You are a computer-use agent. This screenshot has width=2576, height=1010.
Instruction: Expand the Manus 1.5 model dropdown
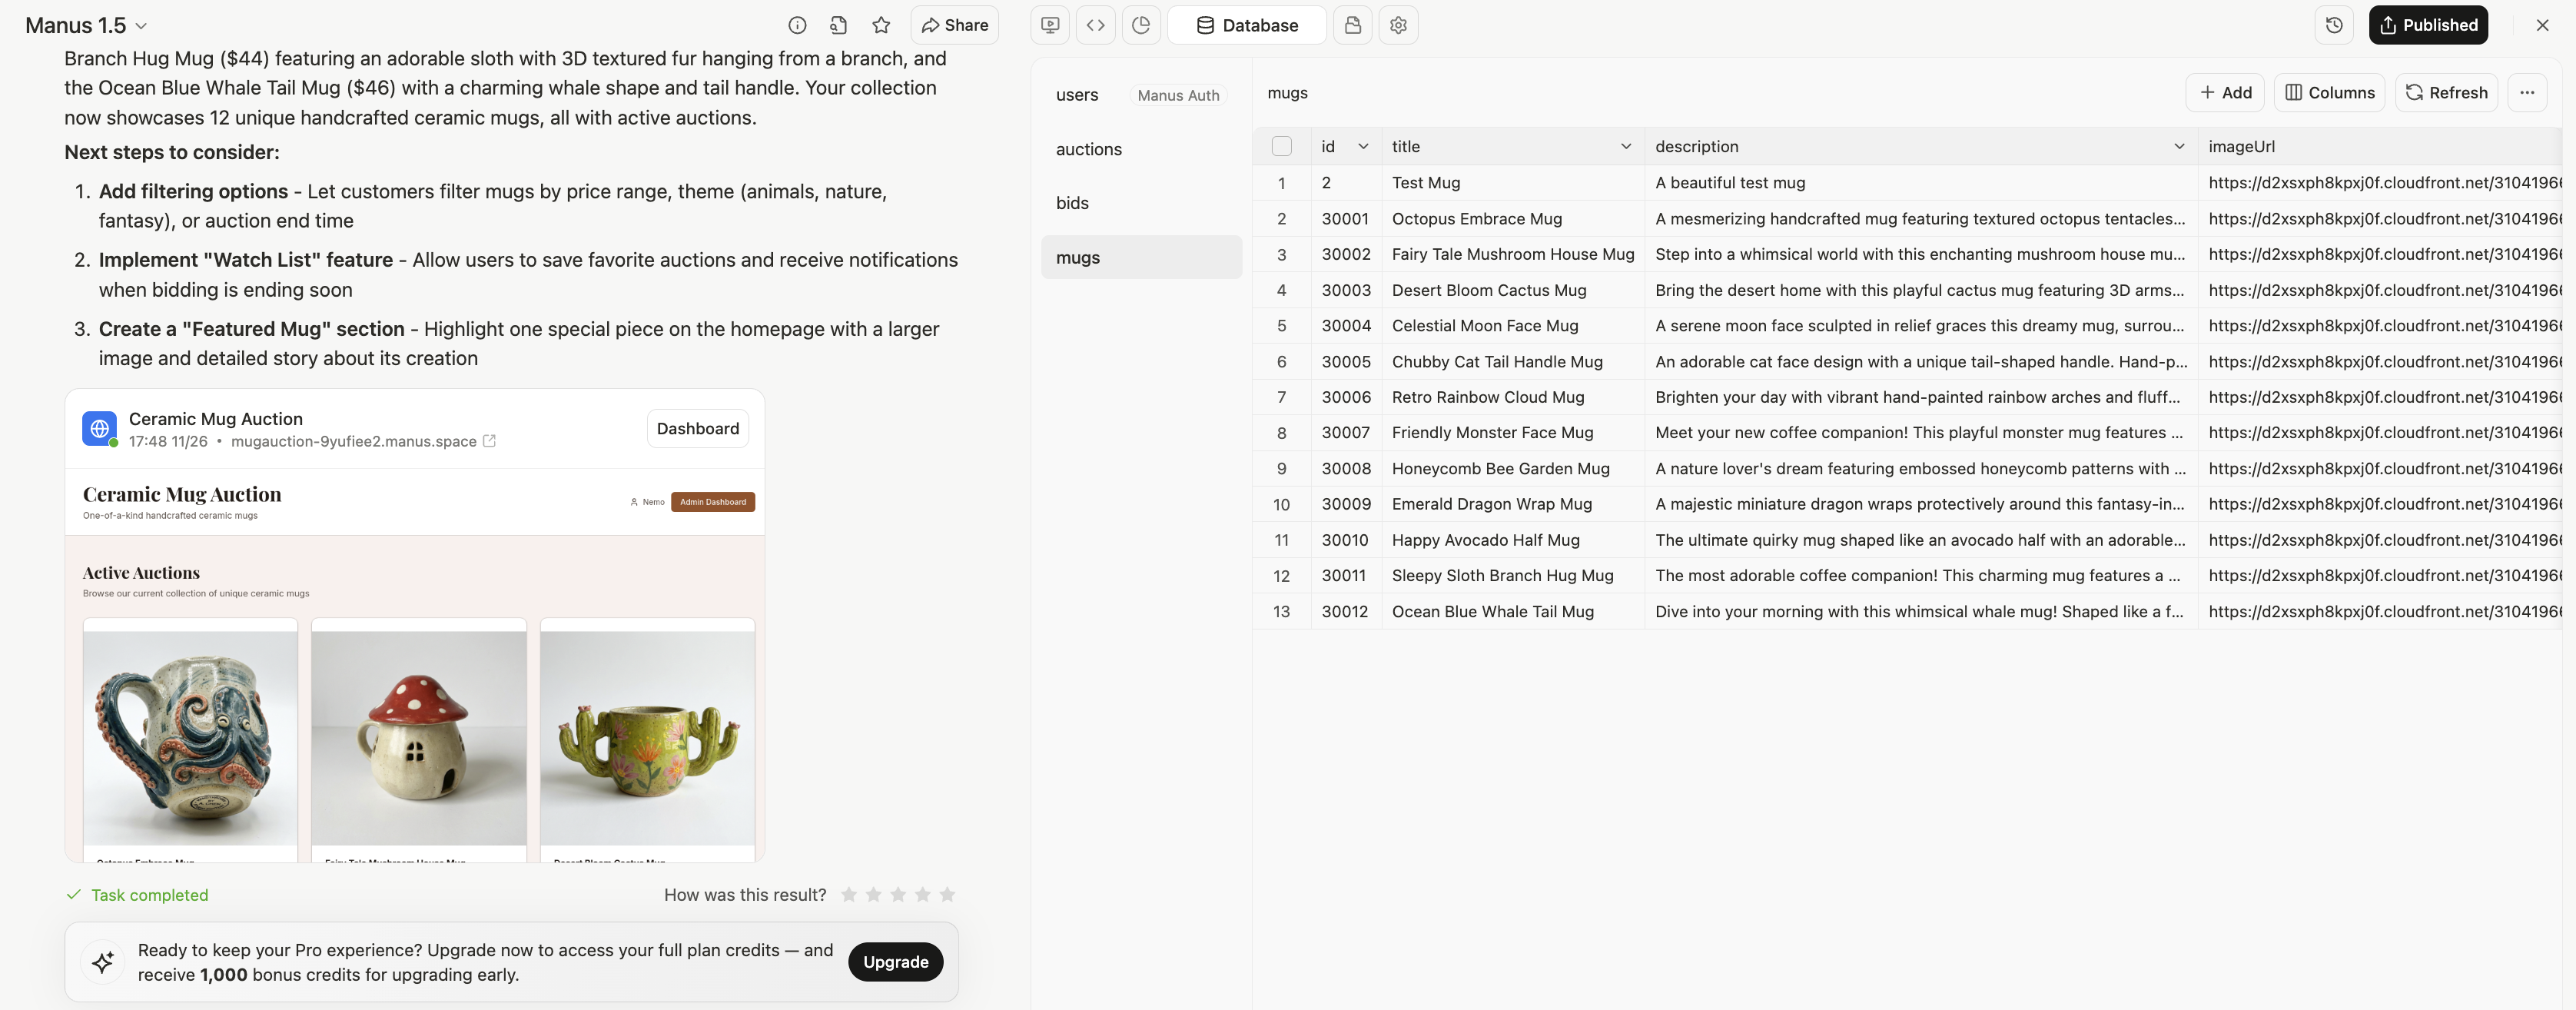tap(141, 26)
